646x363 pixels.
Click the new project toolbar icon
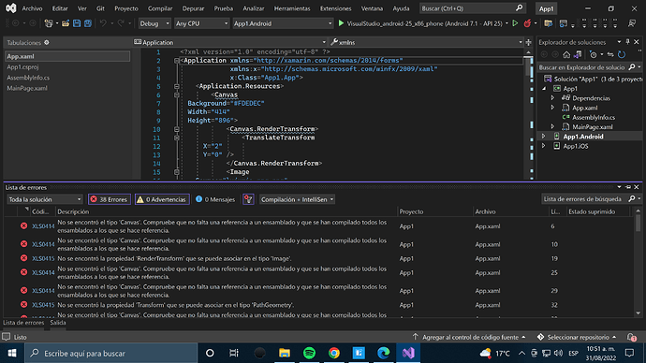[x=49, y=23]
